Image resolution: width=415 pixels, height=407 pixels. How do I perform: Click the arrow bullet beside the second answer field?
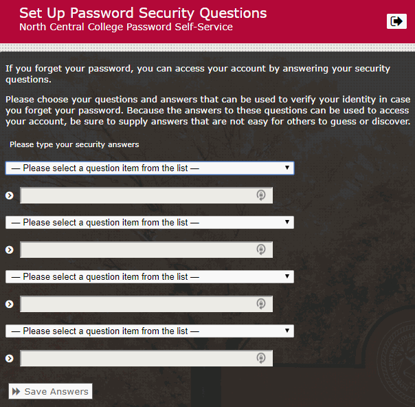tap(10, 250)
